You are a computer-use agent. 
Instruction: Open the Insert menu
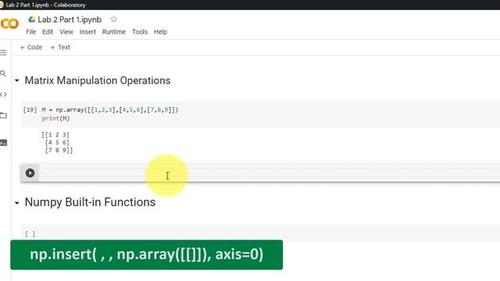(87, 32)
